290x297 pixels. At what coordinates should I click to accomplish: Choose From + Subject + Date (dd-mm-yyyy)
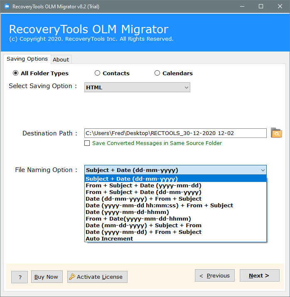tap(175, 192)
